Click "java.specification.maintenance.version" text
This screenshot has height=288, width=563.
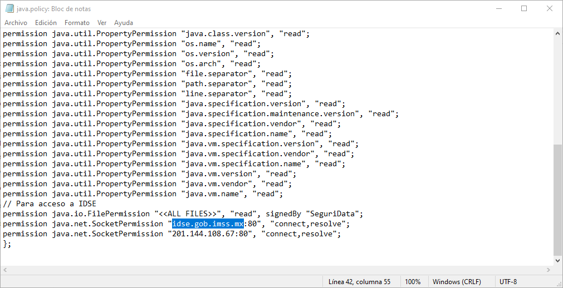click(270, 114)
